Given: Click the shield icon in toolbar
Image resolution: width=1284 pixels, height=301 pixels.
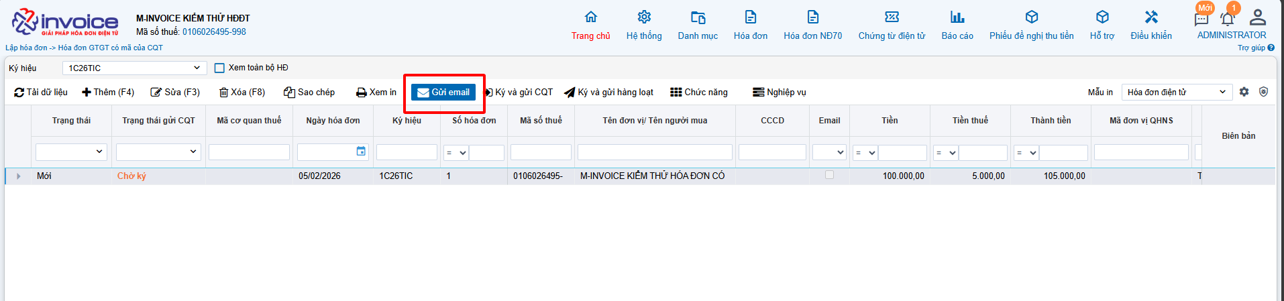Looking at the screenshot, I should pyautogui.click(x=1263, y=92).
